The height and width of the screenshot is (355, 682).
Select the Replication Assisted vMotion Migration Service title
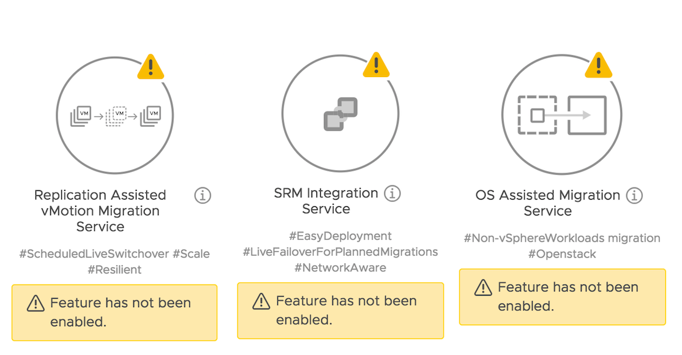[x=100, y=211]
